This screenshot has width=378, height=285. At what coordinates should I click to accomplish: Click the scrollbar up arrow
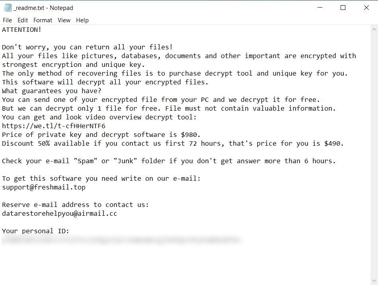point(374,29)
